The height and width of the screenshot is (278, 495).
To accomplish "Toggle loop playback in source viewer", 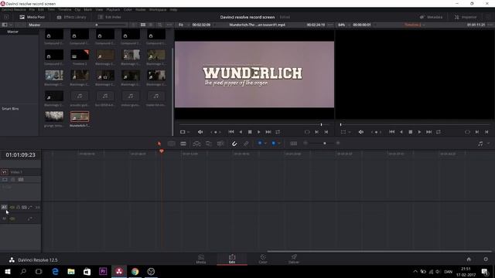I will 278,132.
